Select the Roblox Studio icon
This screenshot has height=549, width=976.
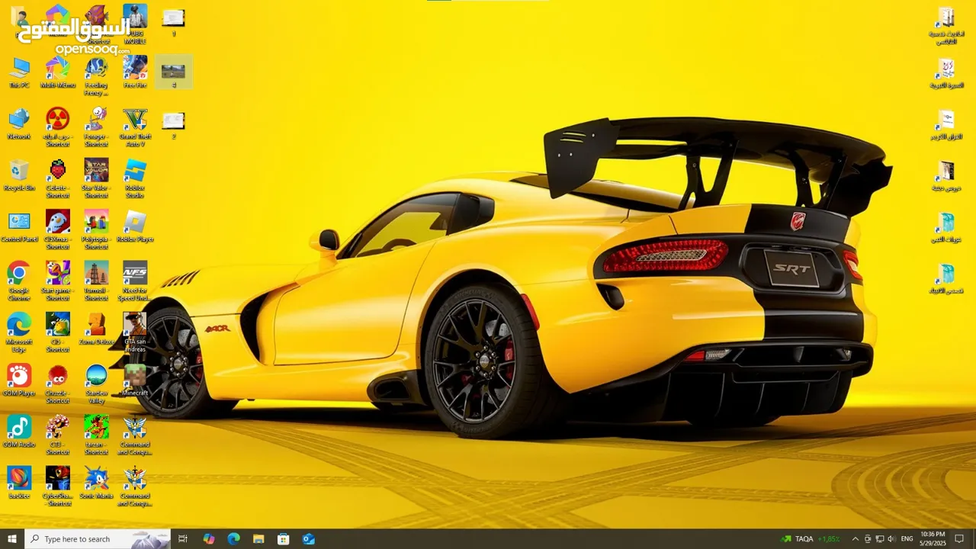pyautogui.click(x=135, y=178)
